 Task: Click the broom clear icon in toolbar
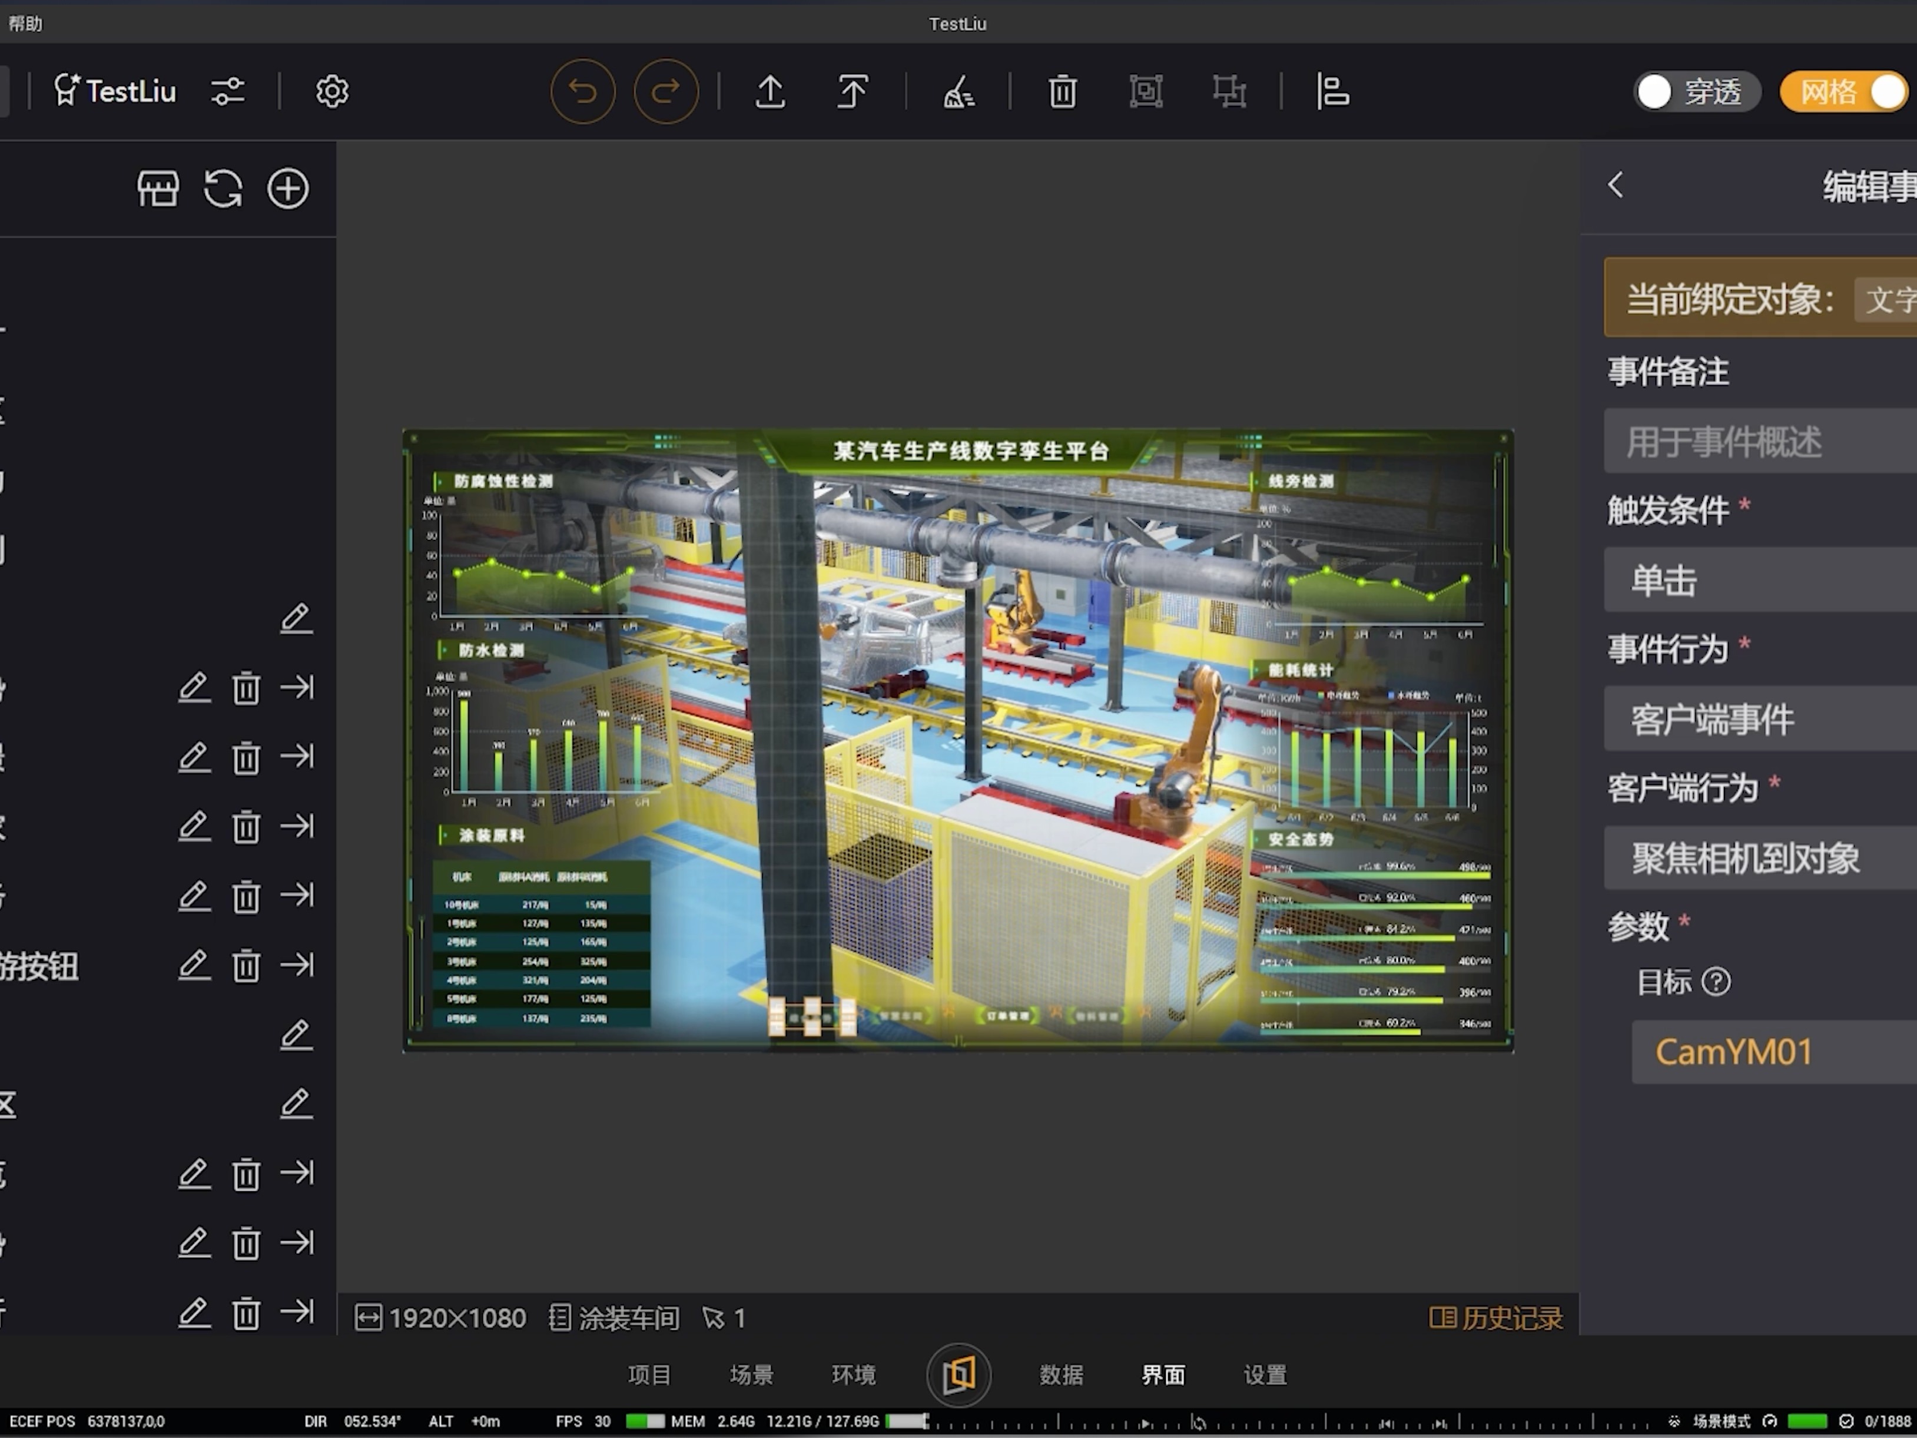[x=958, y=91]
